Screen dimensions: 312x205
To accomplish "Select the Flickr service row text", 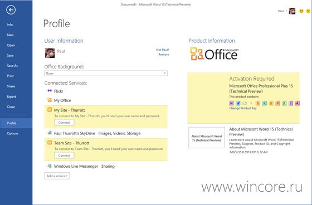I will [58, 91].
